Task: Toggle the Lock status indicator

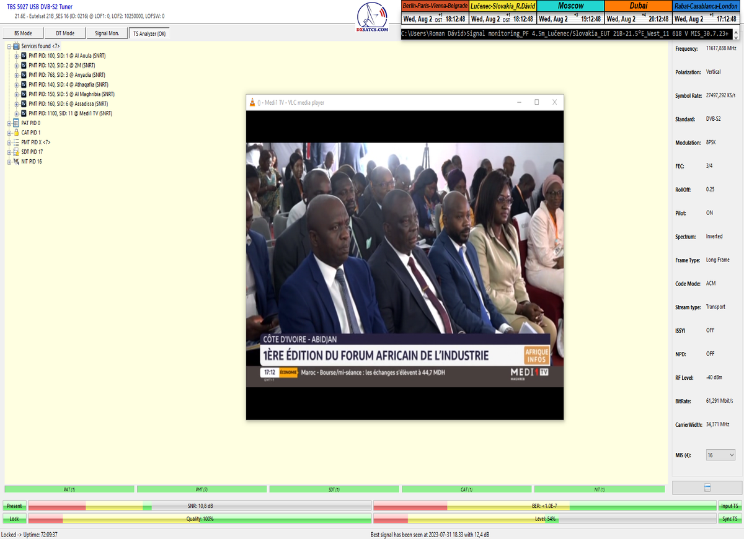Action: pyautogui.click(x=14, y=519)
